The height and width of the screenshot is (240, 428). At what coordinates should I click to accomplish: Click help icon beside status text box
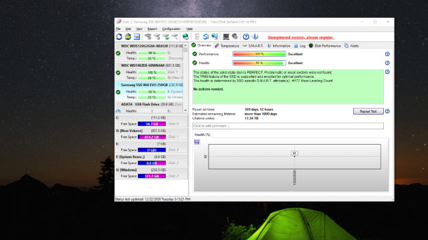tap(387, 72)
